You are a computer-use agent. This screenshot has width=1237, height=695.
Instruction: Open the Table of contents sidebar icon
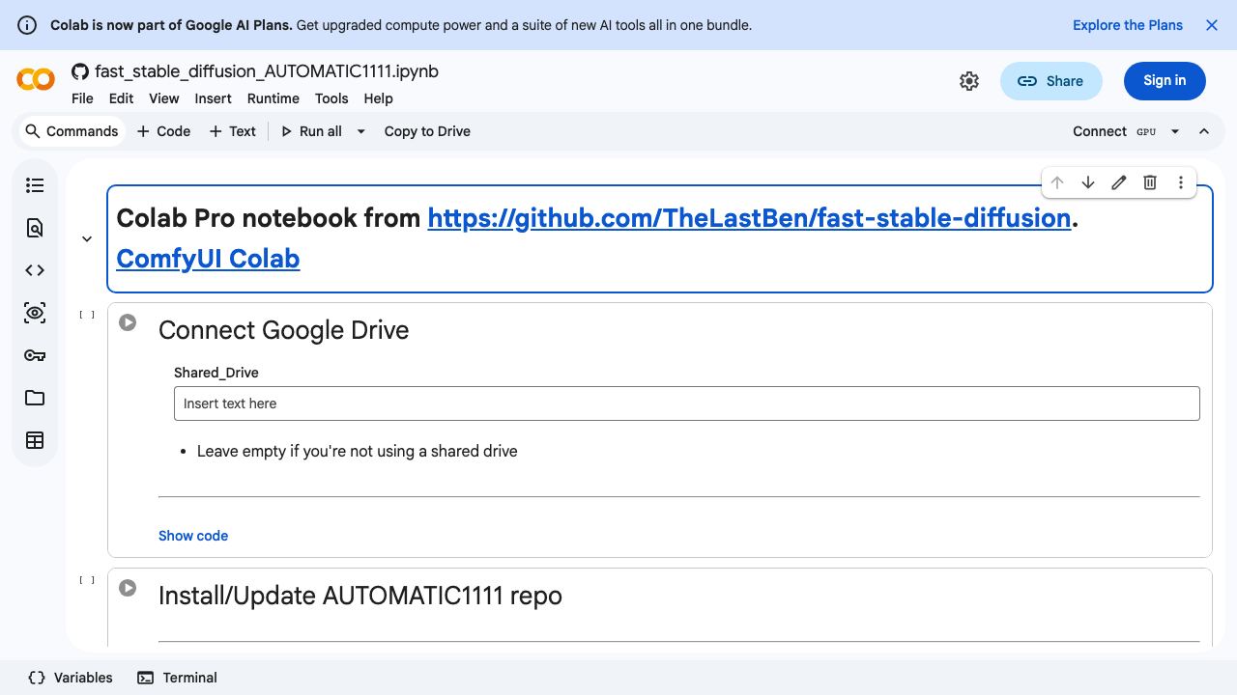pyautogui.click(x=35, y=185)
